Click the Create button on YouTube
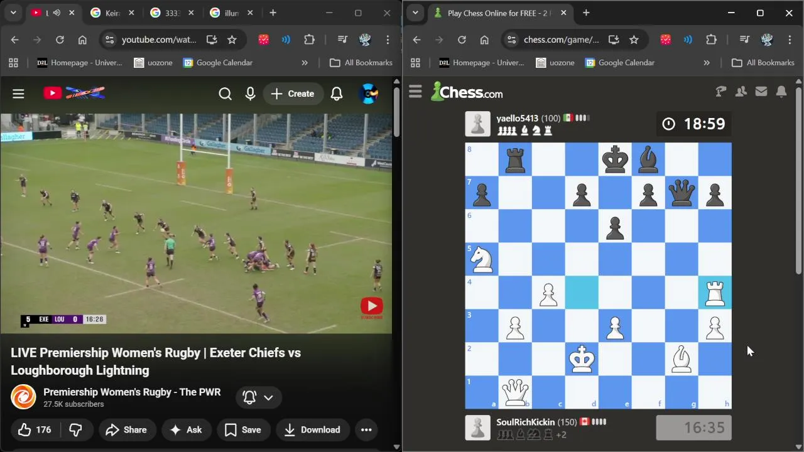 tap(293, 94)
